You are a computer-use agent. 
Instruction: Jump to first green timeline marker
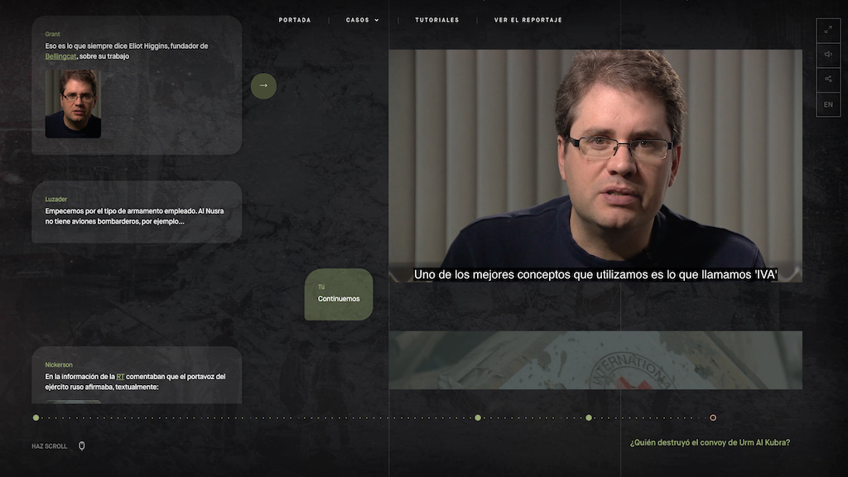pyautogui.click(x=36, y=417)
